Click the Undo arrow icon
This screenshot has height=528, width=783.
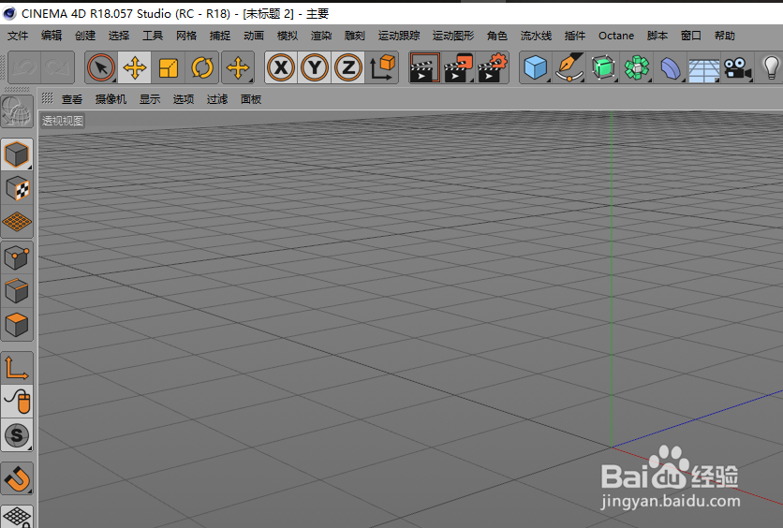(x=24, y=67)
